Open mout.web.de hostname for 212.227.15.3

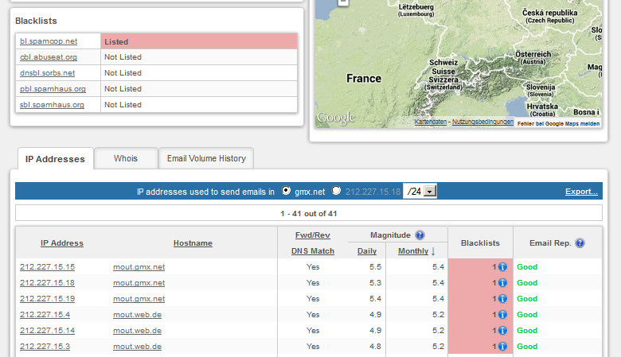click(x=137, y=347)
